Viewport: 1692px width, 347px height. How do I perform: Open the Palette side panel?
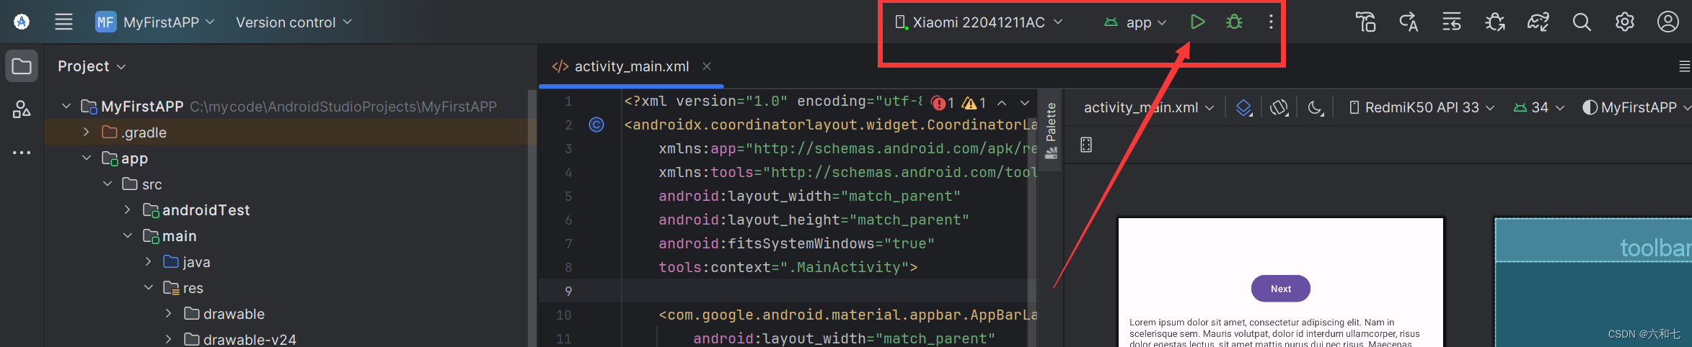tap(1051, 130)
